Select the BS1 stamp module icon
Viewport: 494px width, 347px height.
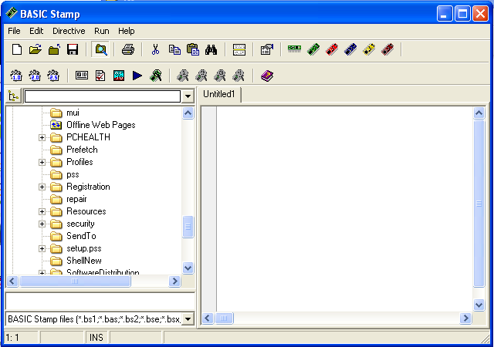pos(294,49)
